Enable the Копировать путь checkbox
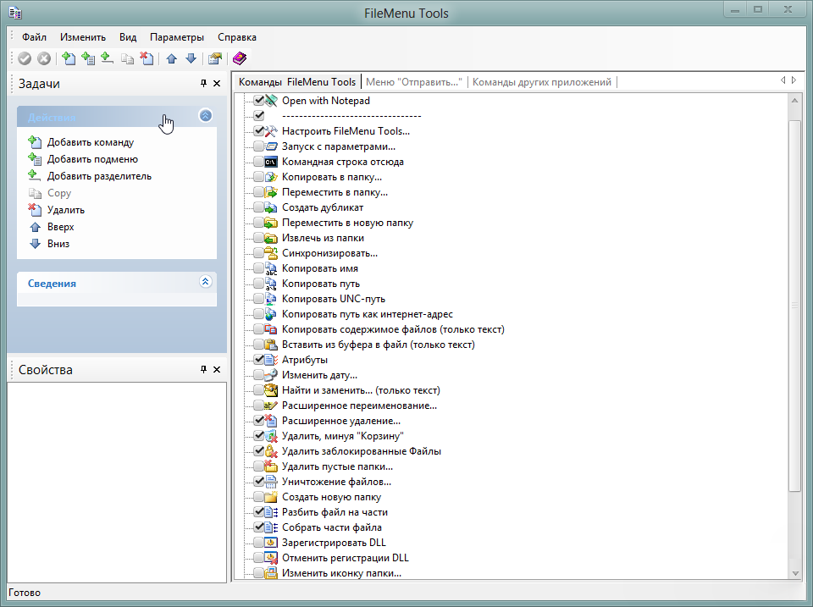813x607 pixels. (259, 284)
